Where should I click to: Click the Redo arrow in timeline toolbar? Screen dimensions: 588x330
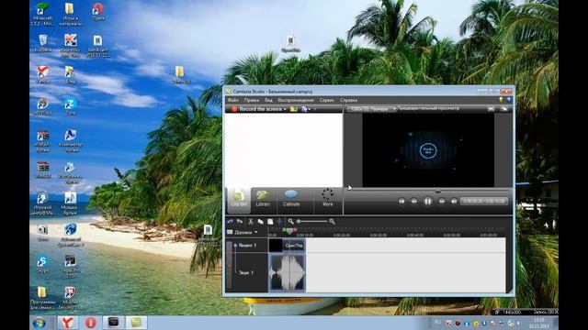click(239, 222)
